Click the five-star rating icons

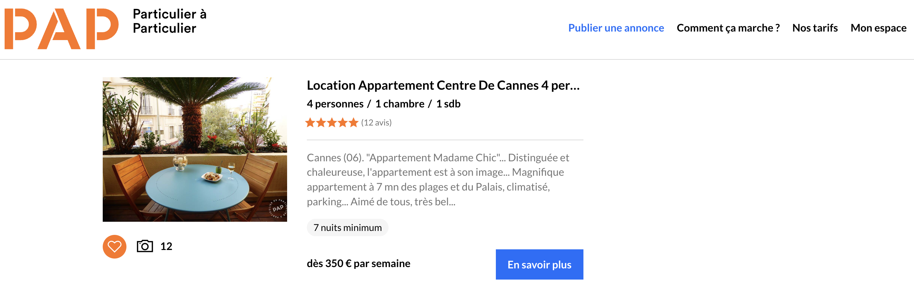coord(332,123)
